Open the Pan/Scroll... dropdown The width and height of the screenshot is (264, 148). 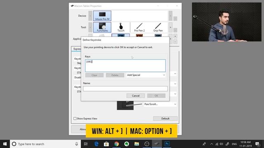coord(160,104)
